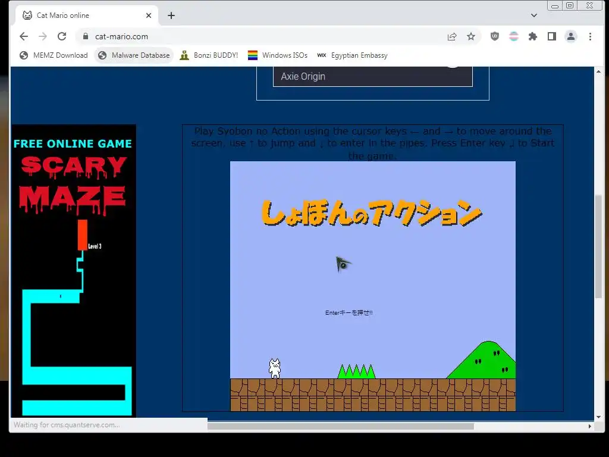Minimize the browser window

tap(555, 6)
